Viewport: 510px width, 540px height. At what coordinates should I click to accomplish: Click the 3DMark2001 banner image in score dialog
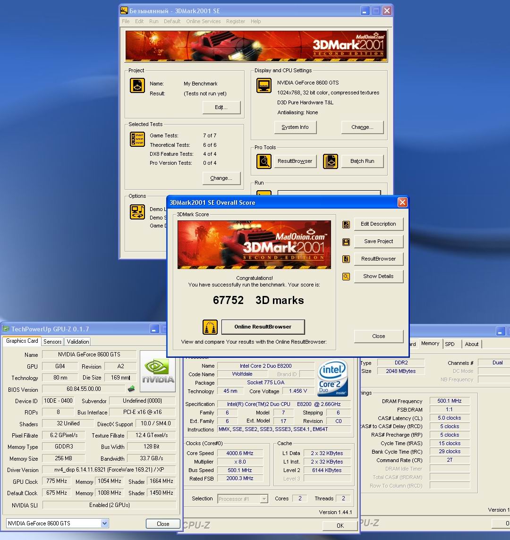coord(254,245)
